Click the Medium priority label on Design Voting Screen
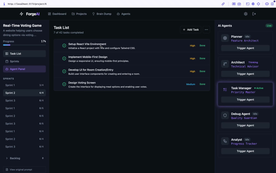Image resolution: width=276 pixels, height=173 pixels. pos(191,84)
